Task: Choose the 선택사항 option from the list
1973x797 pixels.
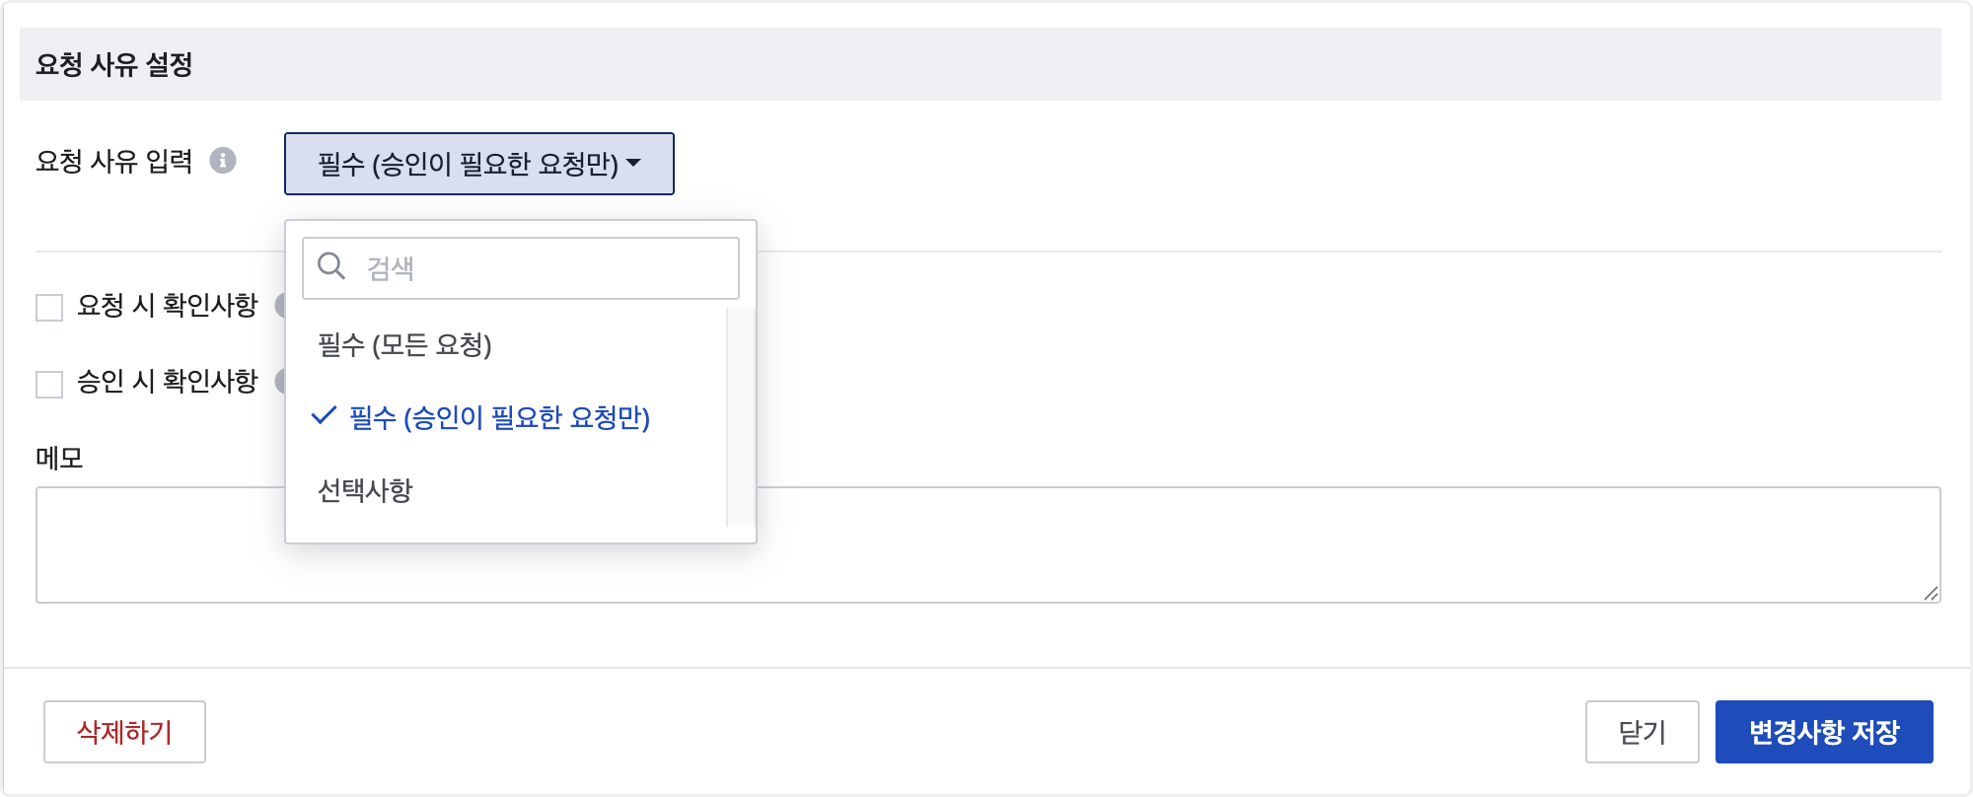Action: pos(365,490)
